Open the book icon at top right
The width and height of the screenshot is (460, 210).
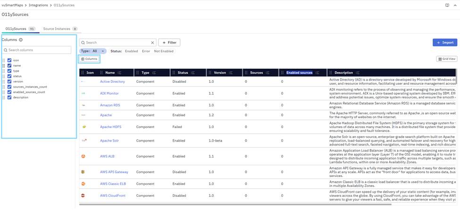[447, 5]
